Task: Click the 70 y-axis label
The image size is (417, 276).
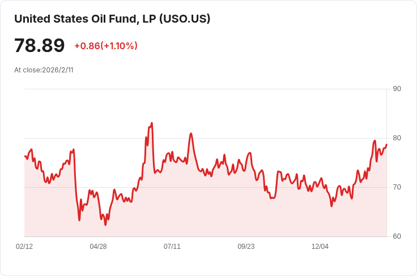Action: [x=397, y=187]
